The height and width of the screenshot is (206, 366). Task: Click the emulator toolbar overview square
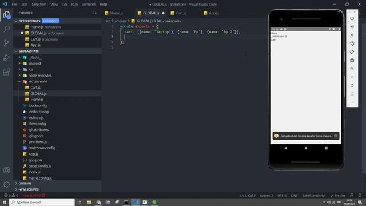pos(352,94)
